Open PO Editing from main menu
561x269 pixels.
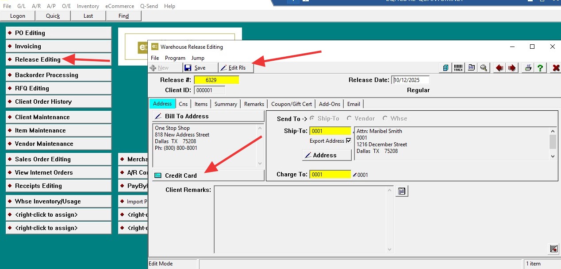click(x=59, y=33)
